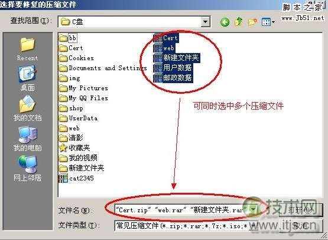
Task: Open 网上邻居 in the sidebar
Action: [x=27, y=169]
